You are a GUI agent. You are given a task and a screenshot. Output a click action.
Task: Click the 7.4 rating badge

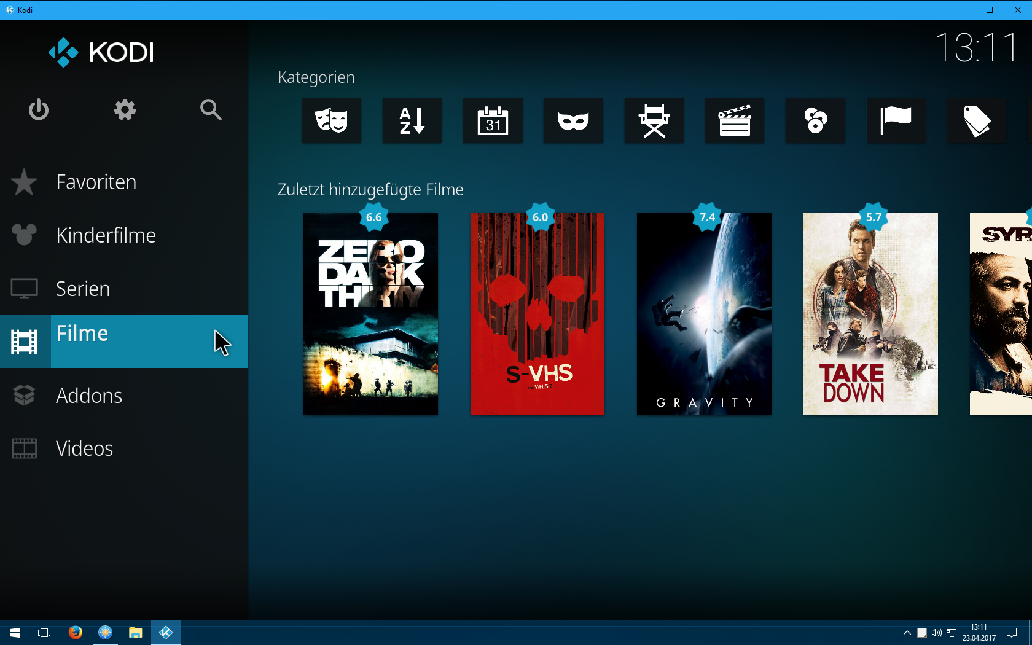point(707,217)
